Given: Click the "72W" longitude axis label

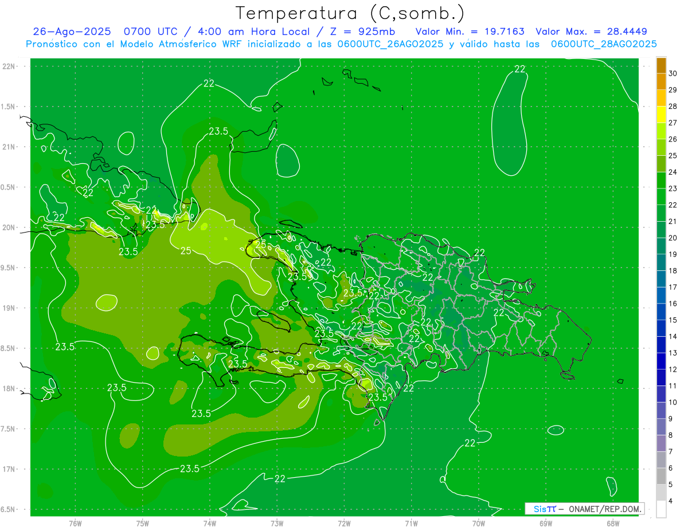Looking at the screenshot, I should click(344, 524).
